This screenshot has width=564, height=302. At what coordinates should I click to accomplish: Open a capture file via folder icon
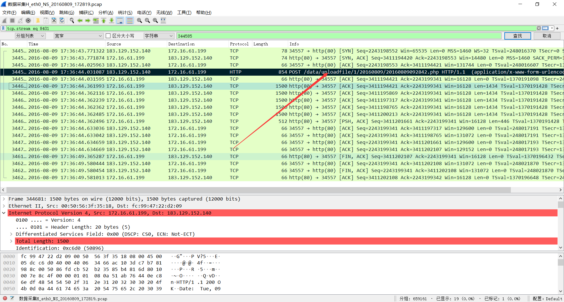tap(38, 21)
